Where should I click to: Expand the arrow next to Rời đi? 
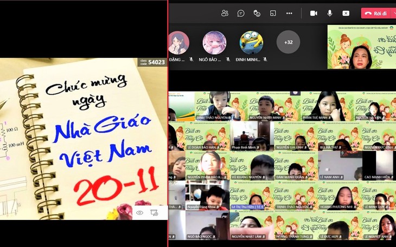point(393,14)
